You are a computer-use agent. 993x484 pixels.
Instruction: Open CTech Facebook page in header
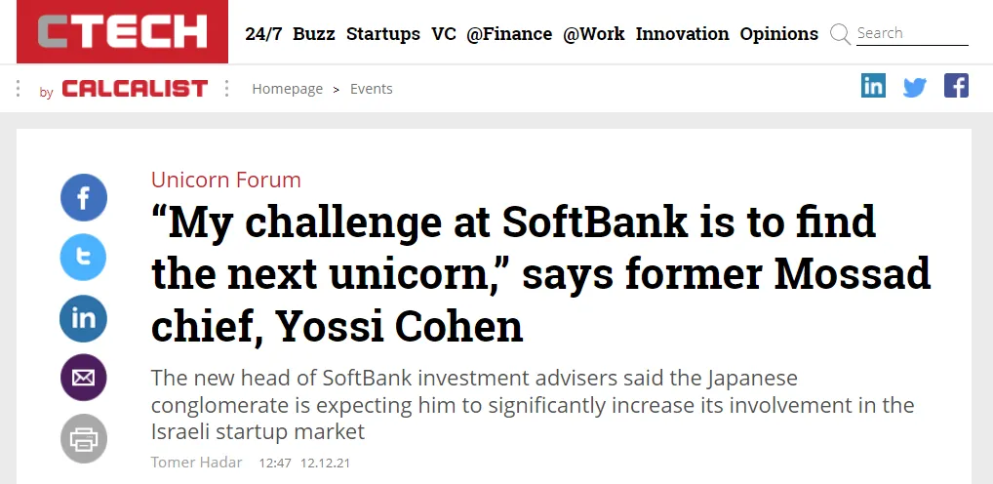pos(956,86)
